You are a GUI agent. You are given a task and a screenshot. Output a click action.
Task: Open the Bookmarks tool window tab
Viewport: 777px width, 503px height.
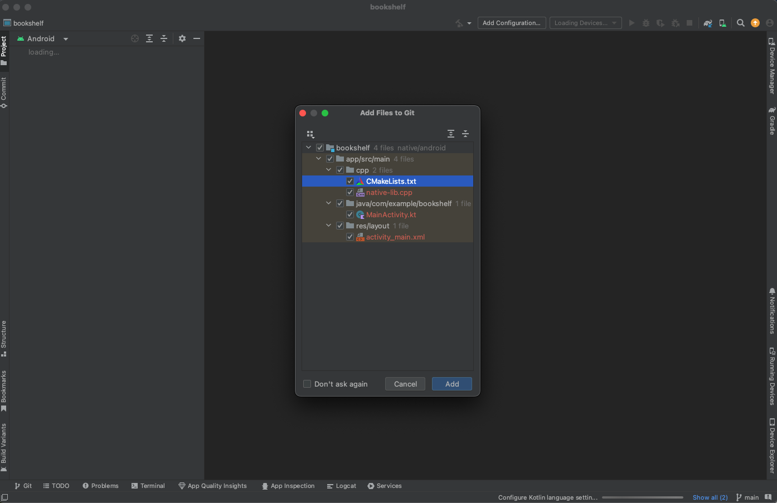(4, 391)
